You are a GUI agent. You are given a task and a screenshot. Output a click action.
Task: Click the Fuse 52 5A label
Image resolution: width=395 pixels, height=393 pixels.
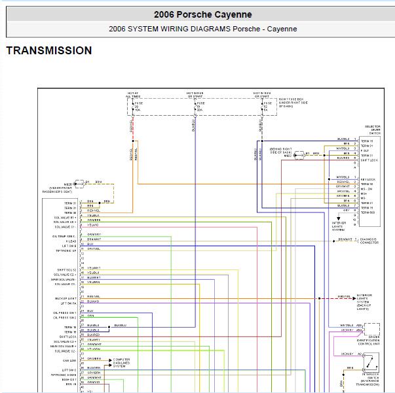[267, 107]
